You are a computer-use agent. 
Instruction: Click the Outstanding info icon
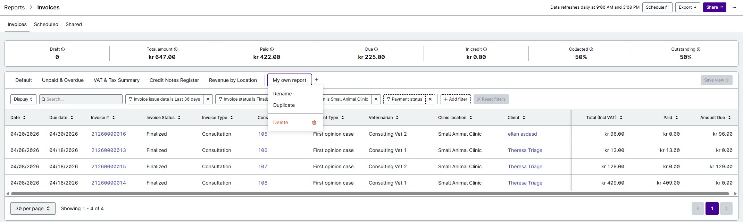coord(699,49)
